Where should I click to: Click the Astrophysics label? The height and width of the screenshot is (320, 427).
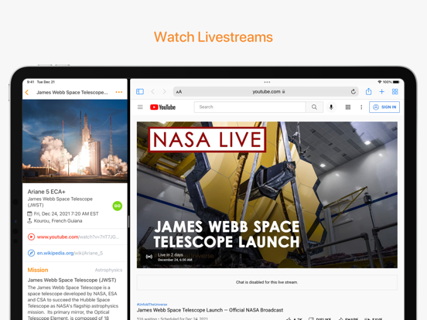click(108, 270)
